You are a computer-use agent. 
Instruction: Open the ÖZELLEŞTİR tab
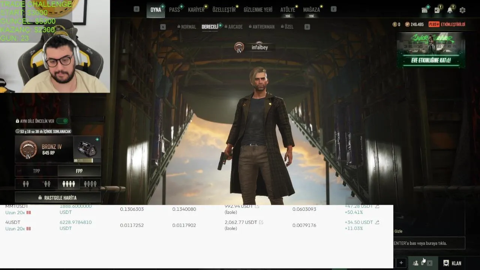224,10
